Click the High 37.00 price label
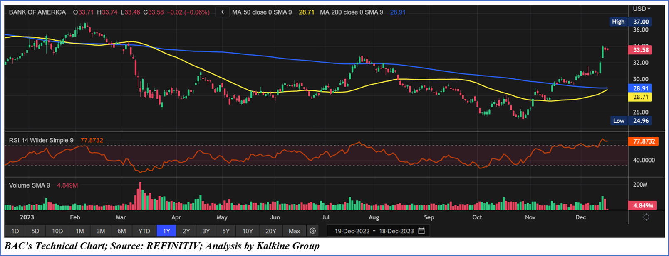Screen dimensions: 669x256 (x=630, y=22)
